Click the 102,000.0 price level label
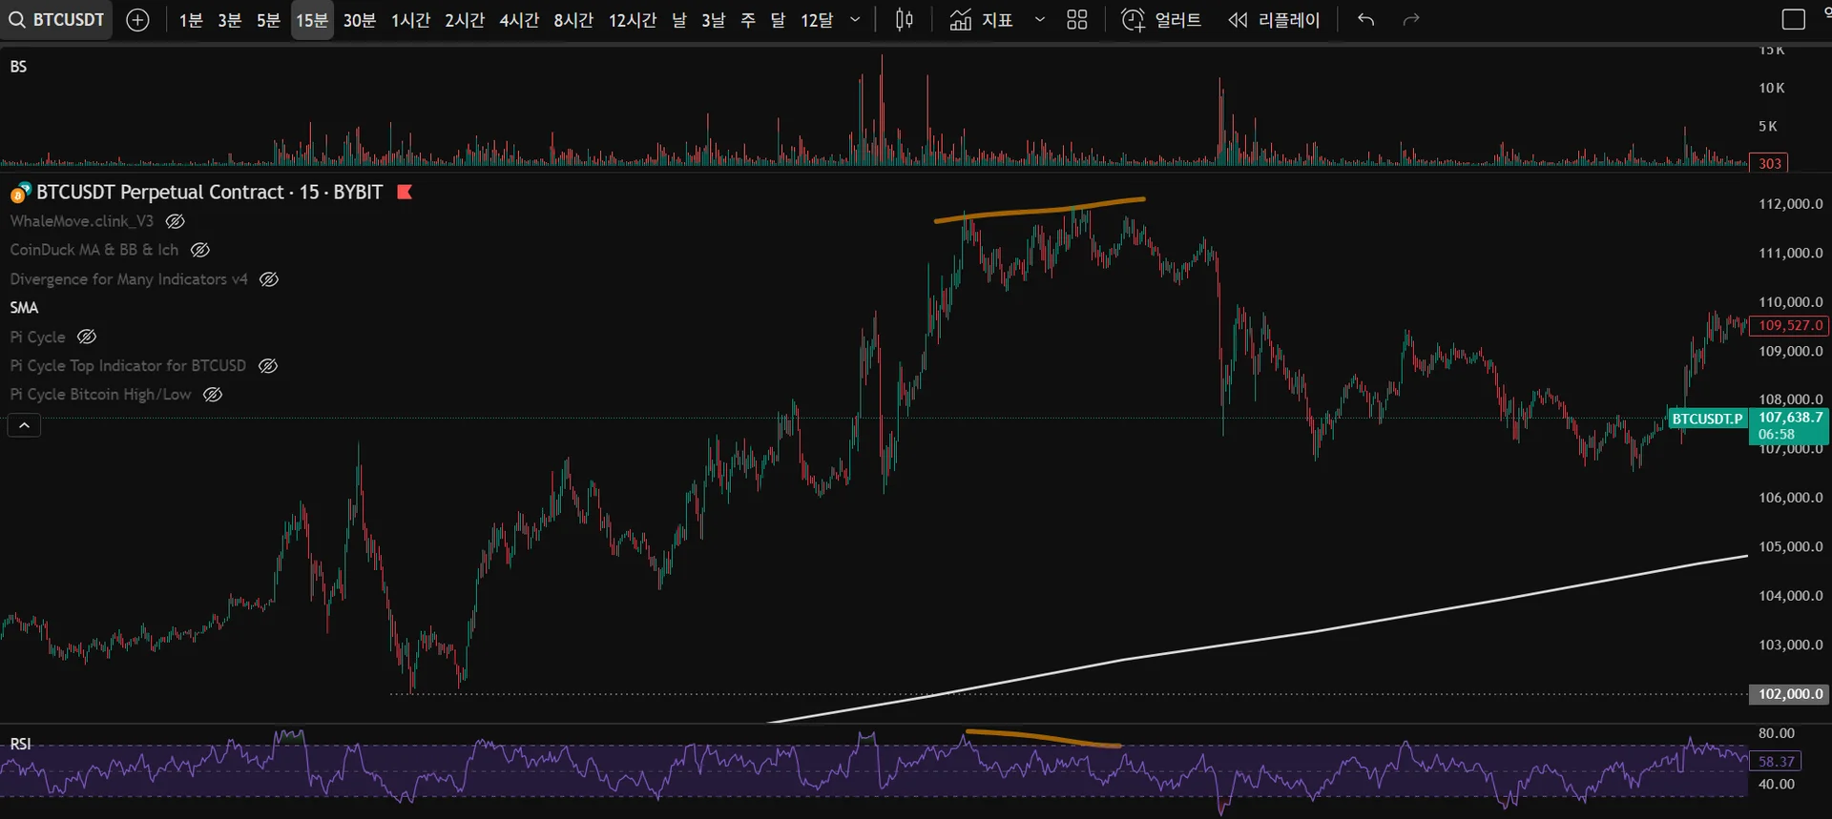1832x819 pixels. click(1789, 694)
